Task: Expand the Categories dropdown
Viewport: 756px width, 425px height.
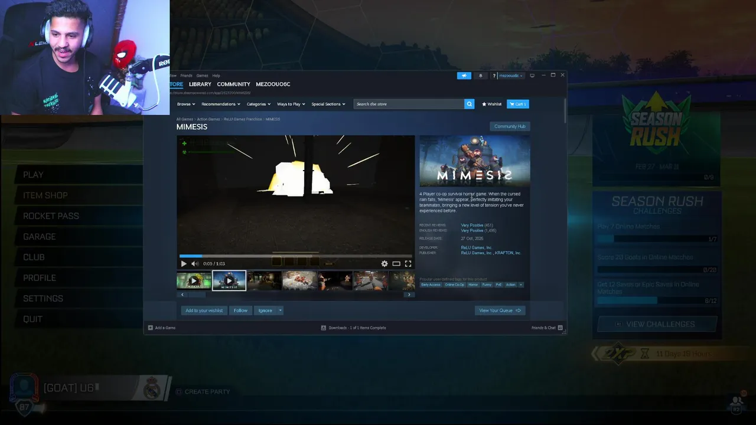Action: tap(259, 104)
